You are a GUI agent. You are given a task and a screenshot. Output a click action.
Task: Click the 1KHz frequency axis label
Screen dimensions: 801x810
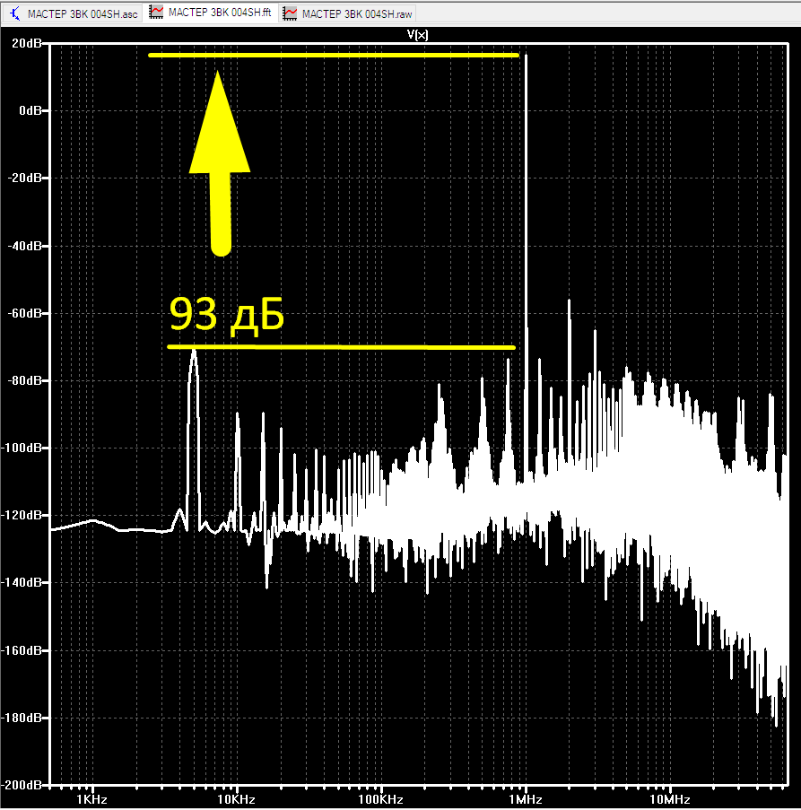(91, 799)
